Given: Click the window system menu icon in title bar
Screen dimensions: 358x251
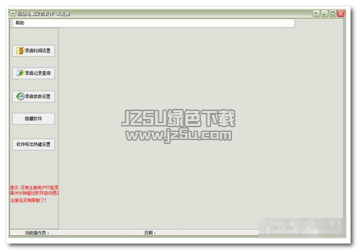Looking at the screenshot, I should tap(13, 14).
